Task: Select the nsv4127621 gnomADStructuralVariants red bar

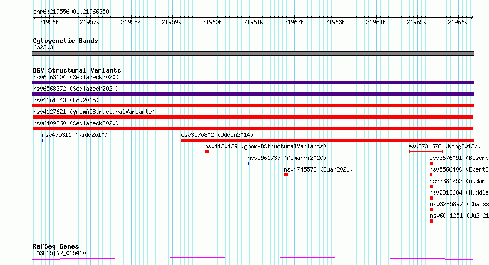Action: pyautogui.click(x=253, y=117)
